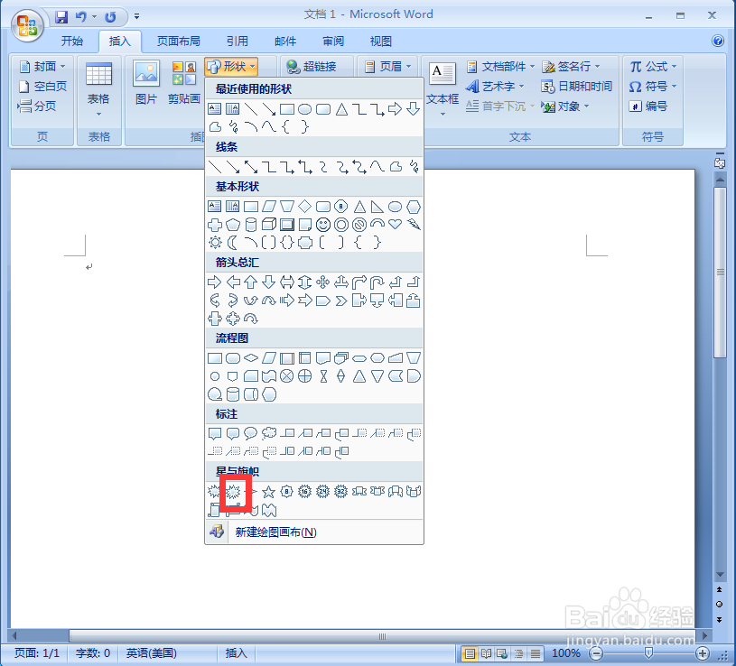Screen dimensions: 736x666
Task: Open the 视图 tab
Action: (381, 42)
